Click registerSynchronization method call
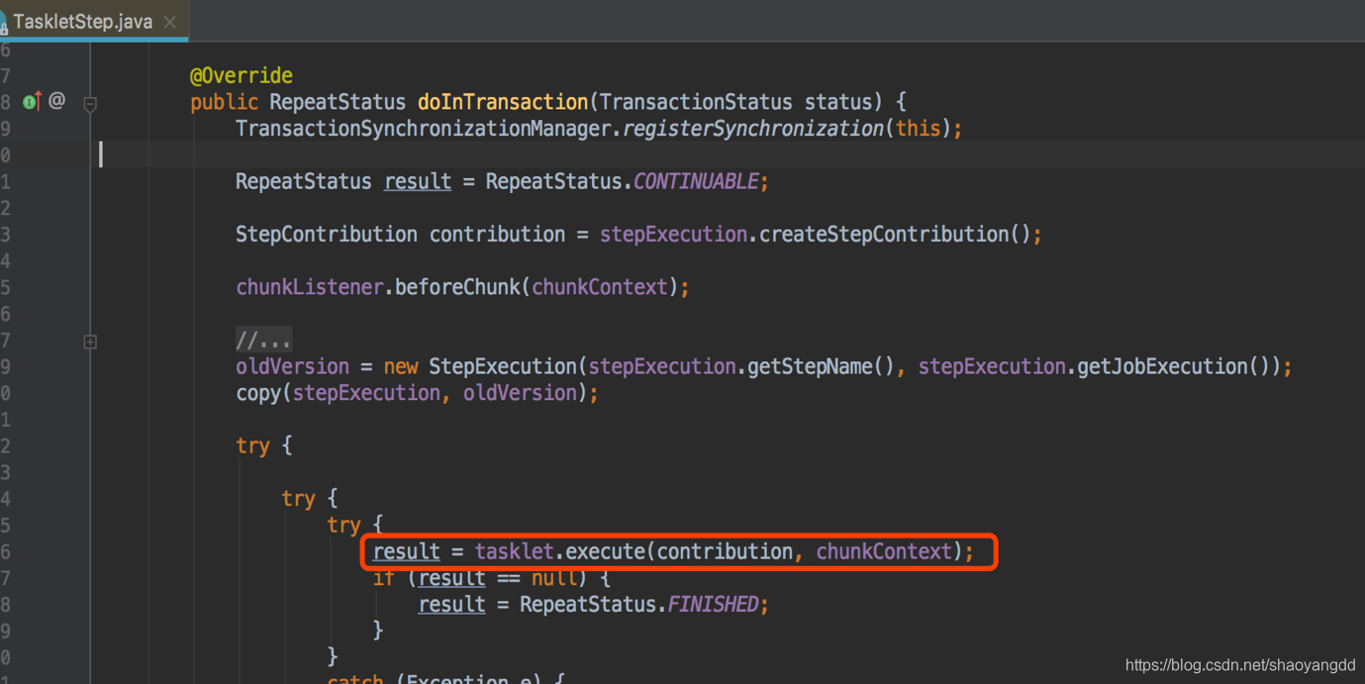 coord(753,129)
